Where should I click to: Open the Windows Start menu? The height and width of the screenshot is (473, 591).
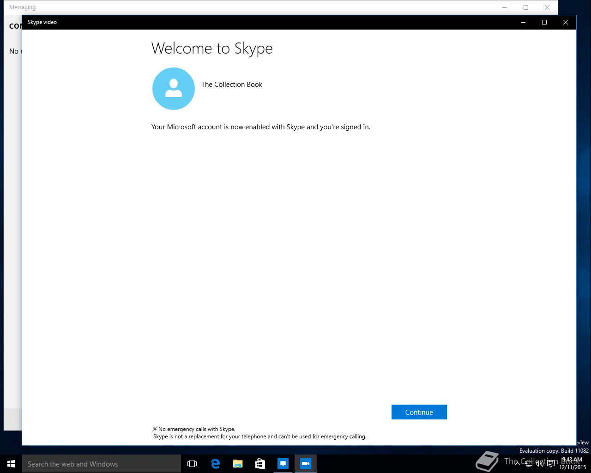pyautogui.click(x=11, y=464)
